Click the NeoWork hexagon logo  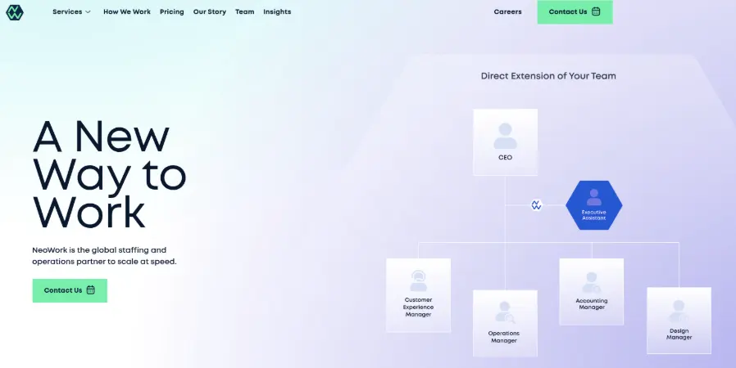[x=15, y=12]
